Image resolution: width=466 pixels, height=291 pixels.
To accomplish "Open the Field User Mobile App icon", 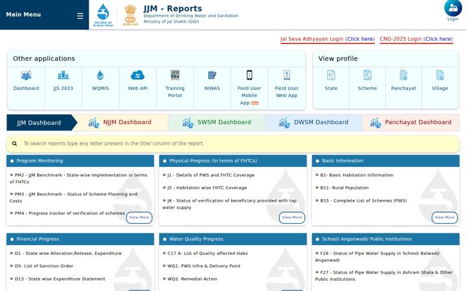I will (249, 75).
